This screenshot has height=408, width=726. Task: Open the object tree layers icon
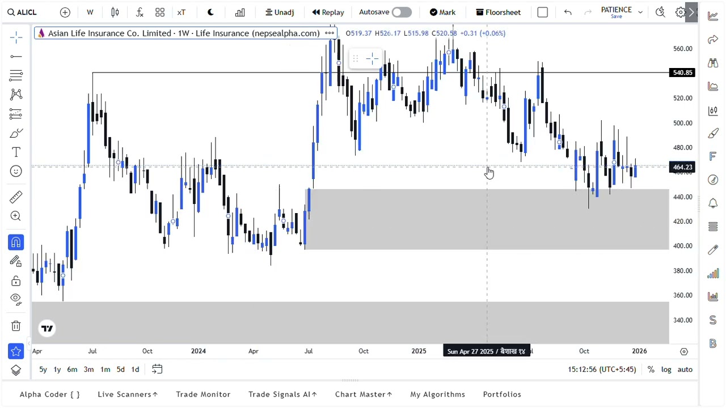pyautogui.click(x=16, y=370)
